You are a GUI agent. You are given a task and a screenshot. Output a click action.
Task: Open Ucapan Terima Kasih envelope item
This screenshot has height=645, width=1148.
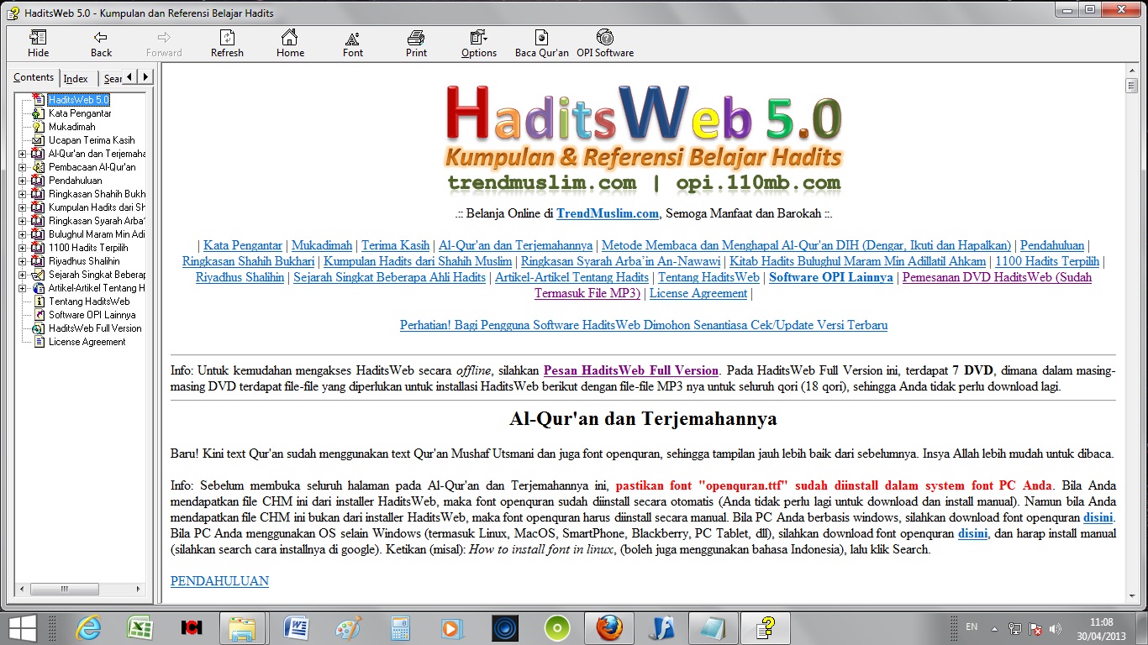(x=83, y=140)
